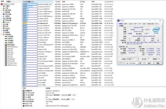Expand the 显示设备 tree node

pyautogui.click(x=2, y=14)
